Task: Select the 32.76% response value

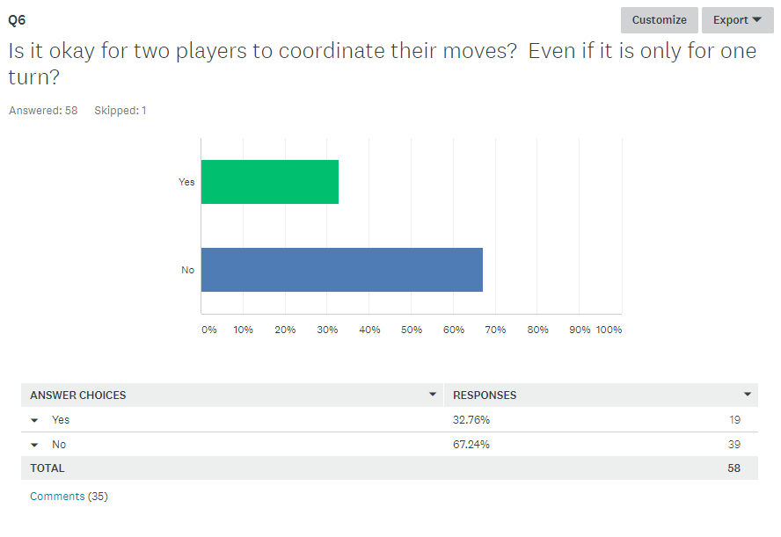Action: (471, 420)
